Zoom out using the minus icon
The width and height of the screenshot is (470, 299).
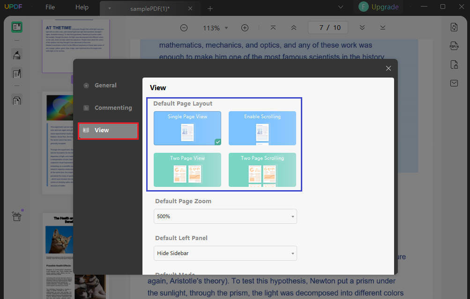tap(184, 28)
